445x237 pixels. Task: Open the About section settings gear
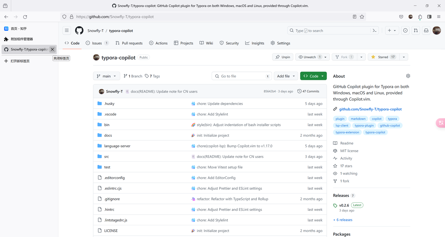(408, 76)
